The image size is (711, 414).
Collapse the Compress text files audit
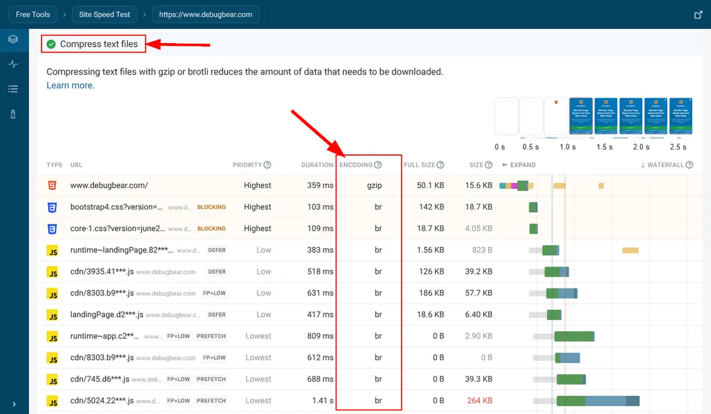click(92, 44)
